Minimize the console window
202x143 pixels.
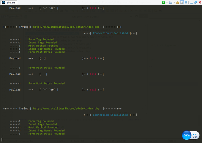(x=192, y=3)
